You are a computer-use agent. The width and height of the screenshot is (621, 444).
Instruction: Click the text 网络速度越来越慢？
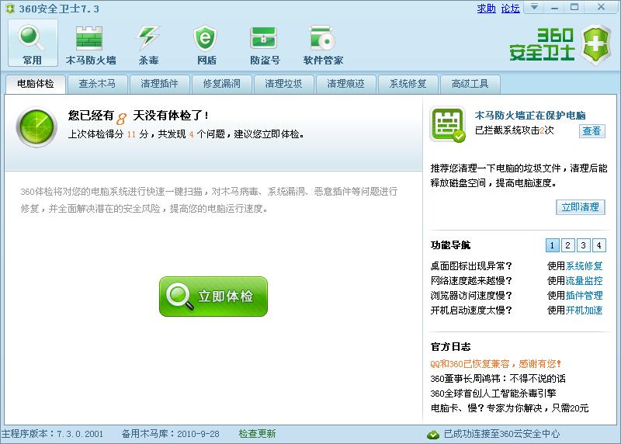pyautogui.click(x=471, y=281)
